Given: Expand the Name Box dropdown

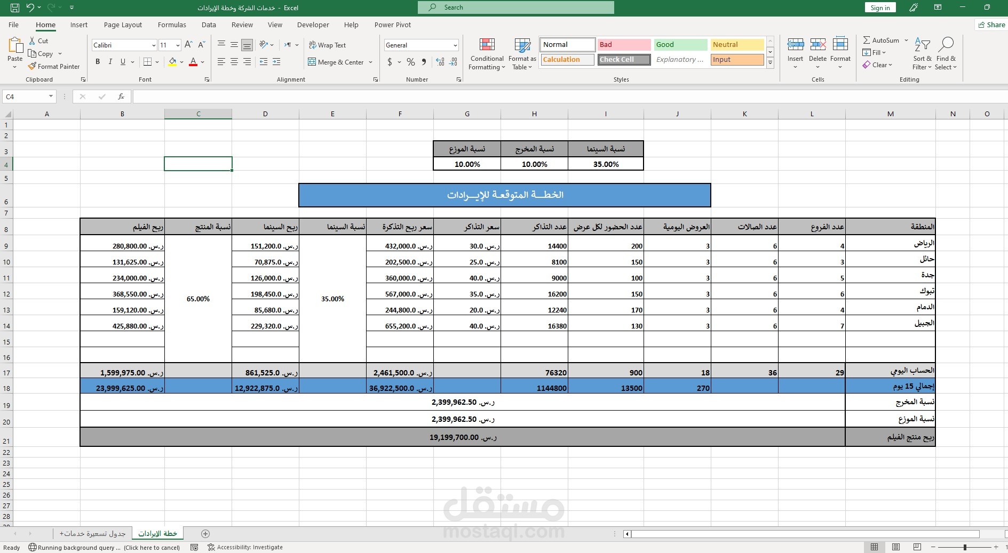Looking at the screenshot, I should pyautogui.click(x=51, y=97).
